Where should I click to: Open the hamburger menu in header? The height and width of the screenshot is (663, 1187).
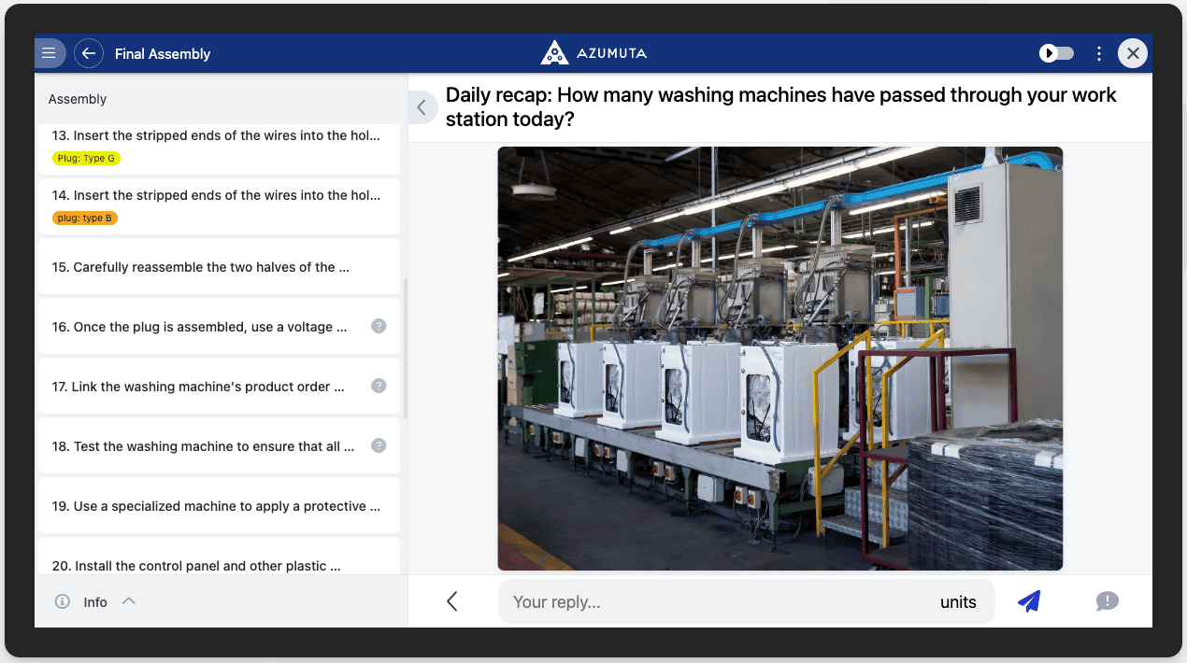click(x=49, y=53)
